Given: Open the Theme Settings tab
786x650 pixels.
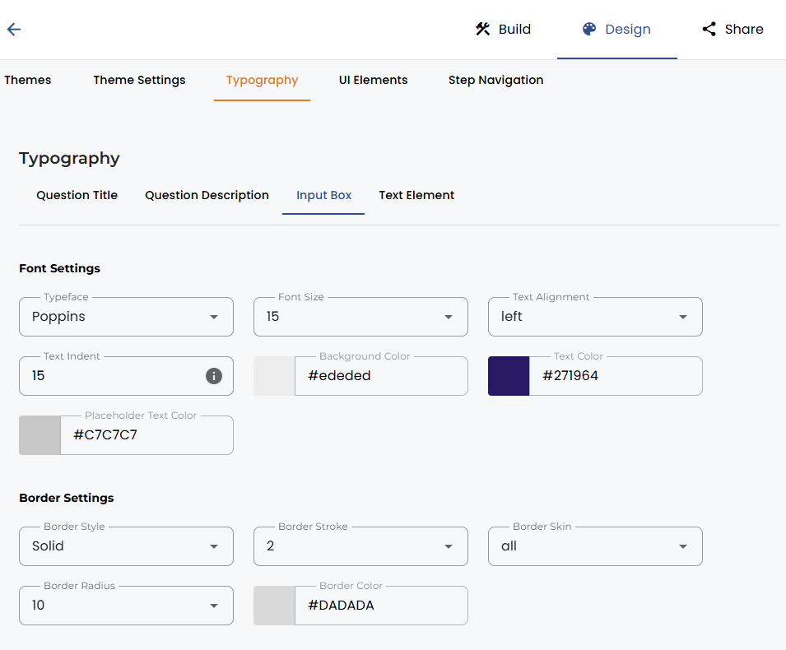Looking at the screenshot, I should coord(139,80).
